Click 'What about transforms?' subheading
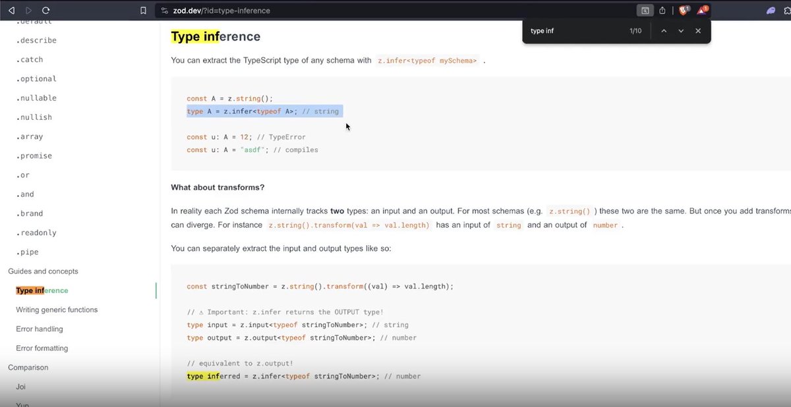 pyautogui.click(x=218, y=187)
